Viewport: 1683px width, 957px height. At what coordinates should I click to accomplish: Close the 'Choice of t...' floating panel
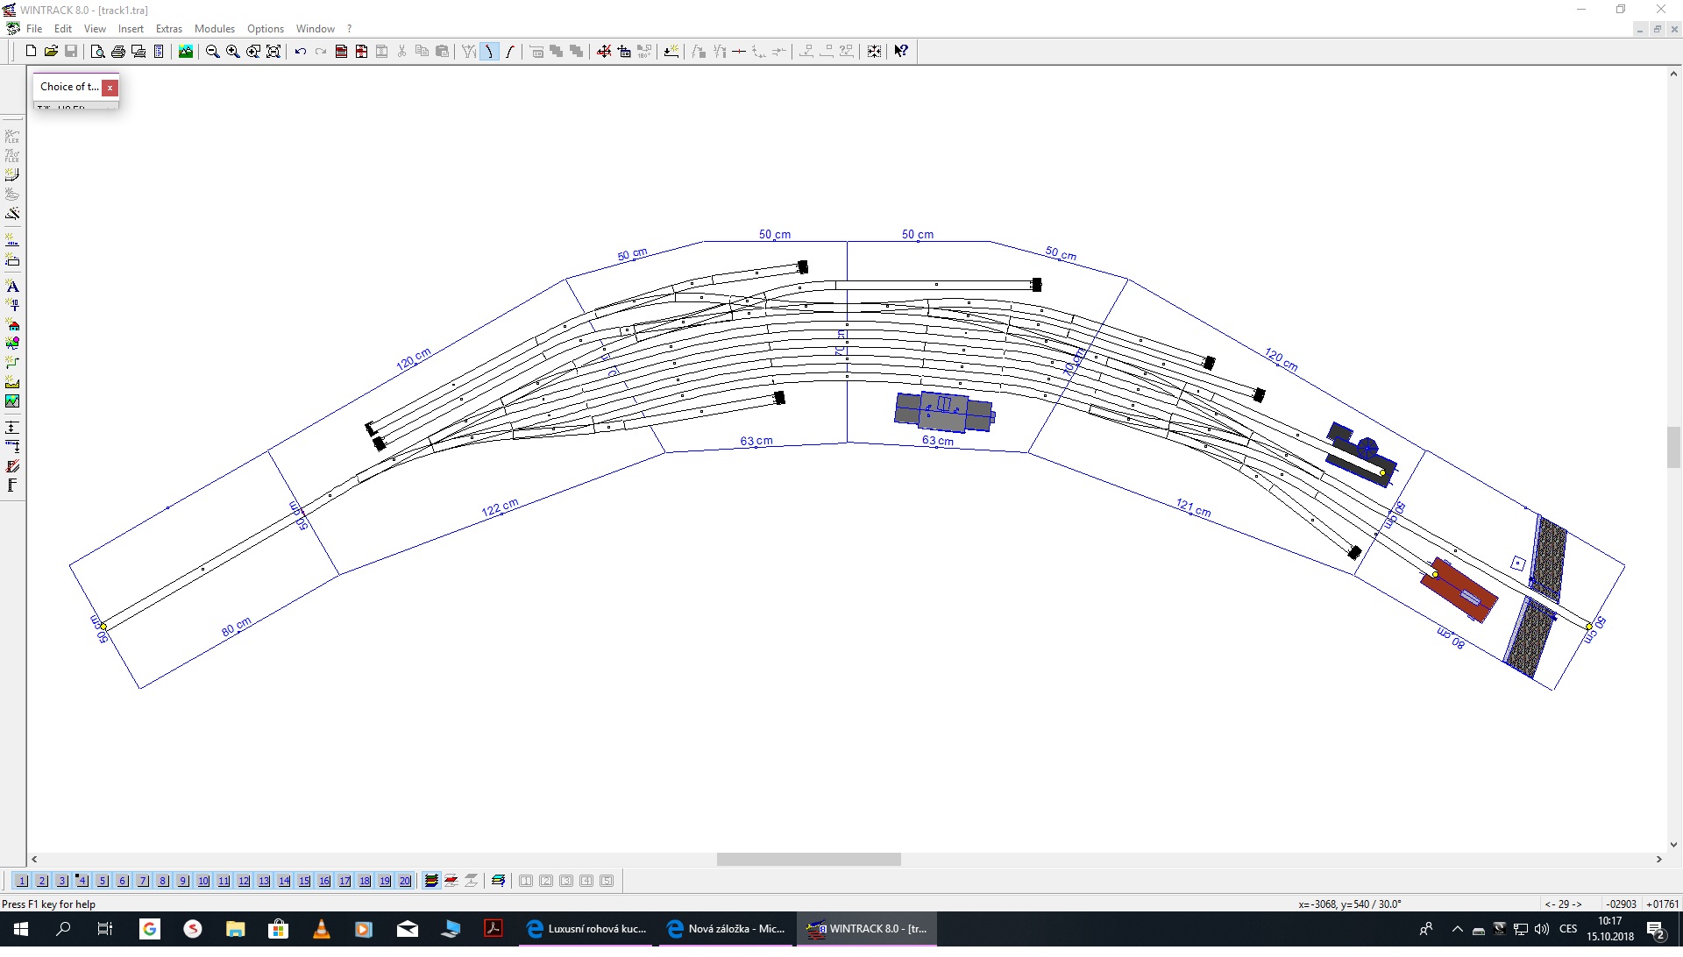point(110,88)
